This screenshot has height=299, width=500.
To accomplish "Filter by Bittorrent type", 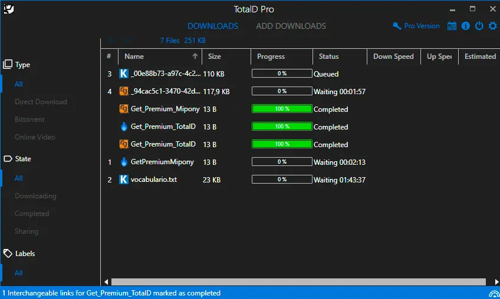I will [x=29, y=119].
